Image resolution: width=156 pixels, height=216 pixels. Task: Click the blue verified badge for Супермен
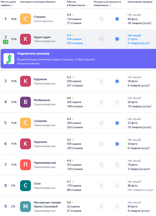117,123
